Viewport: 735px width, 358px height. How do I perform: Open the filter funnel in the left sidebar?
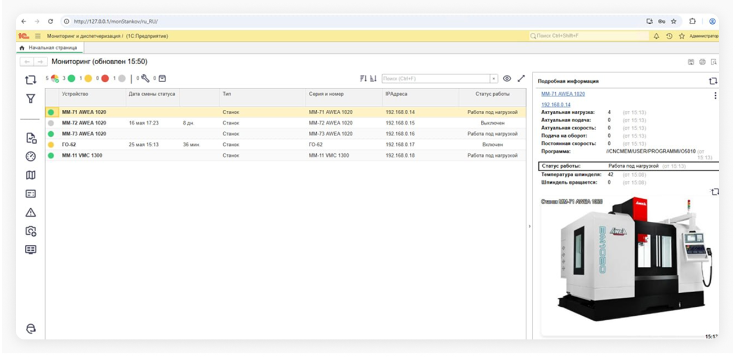[31, 99]
